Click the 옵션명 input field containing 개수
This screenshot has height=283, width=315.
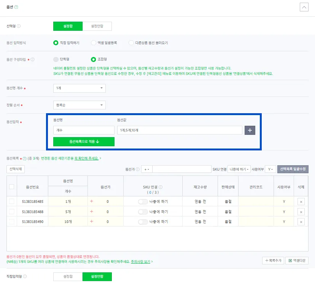pos(84,130)
